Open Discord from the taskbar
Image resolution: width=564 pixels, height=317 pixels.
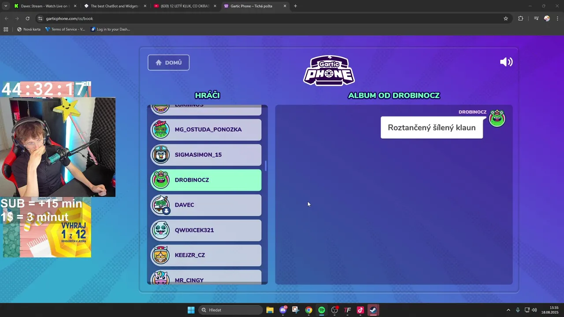283,310
